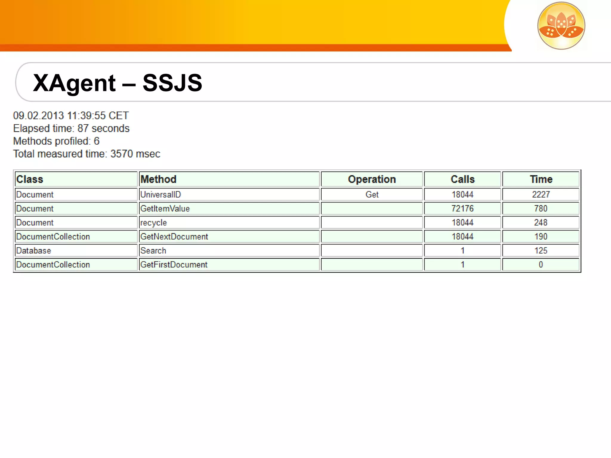Select 'Total measured time: 3570 msec' line
Viewport: 611px width, 458px height.
[87, 154]
